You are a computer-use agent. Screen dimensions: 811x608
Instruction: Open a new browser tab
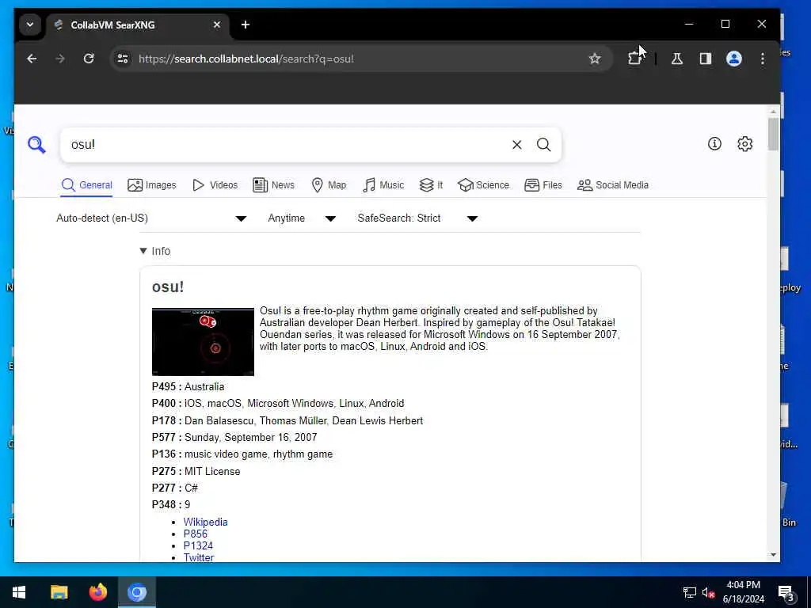[x=246, y=25]
